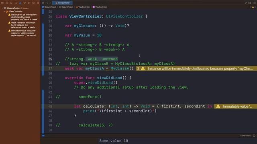Viewport: 257px width, 144px height.
Task: Open the Bookmark navigator icon
Action: (x=11, y=3)
